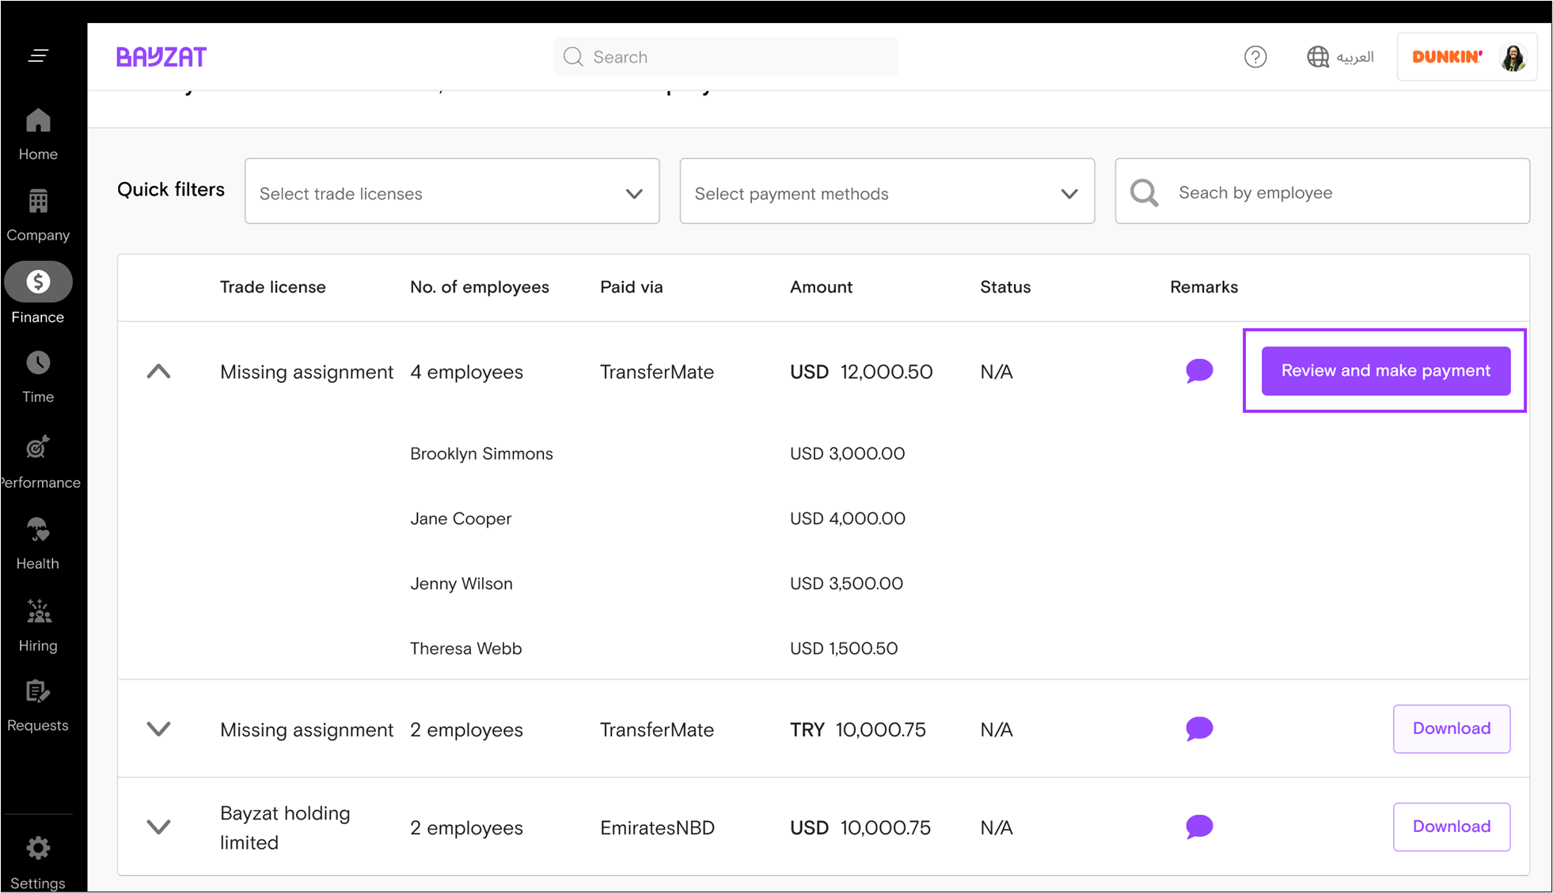Open Select payment methods dropdown
This screenshot has width=1553, height=893.
[x=887, y=192]
